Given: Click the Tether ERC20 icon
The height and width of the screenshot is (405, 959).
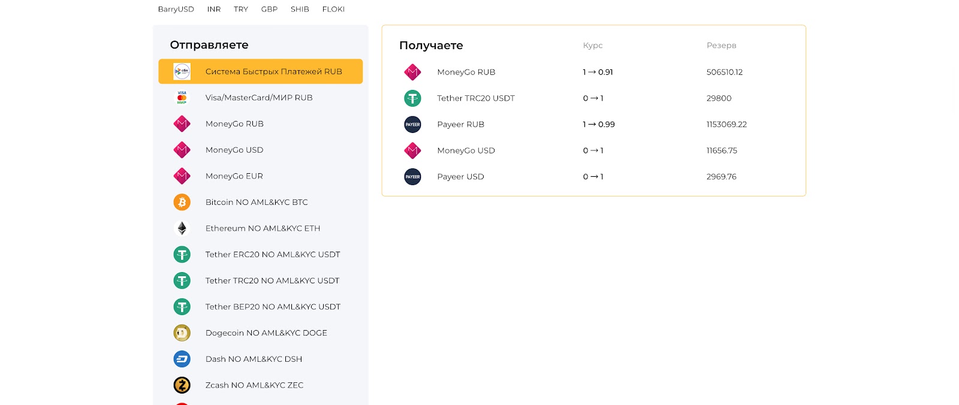Looking at the screenshot, I should pos(182,255).
